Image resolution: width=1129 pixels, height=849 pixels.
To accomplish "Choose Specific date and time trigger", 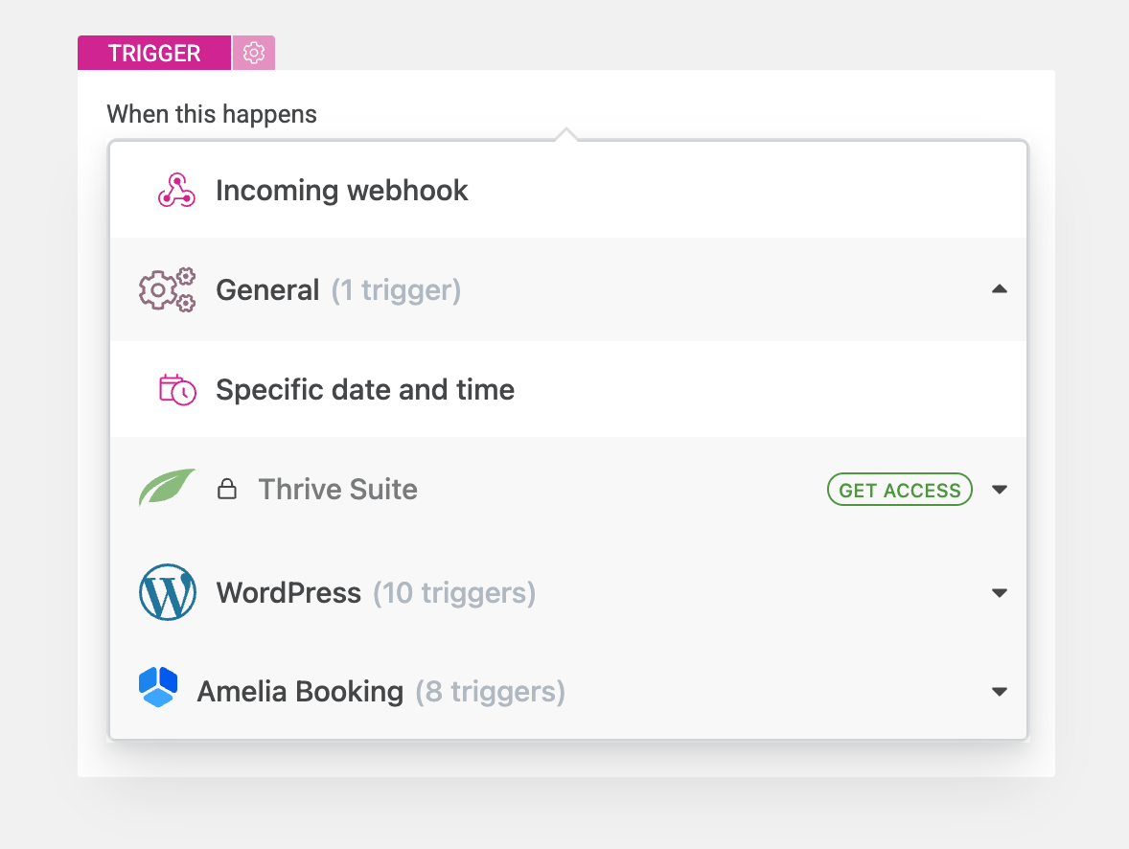I will click(365, 390).
